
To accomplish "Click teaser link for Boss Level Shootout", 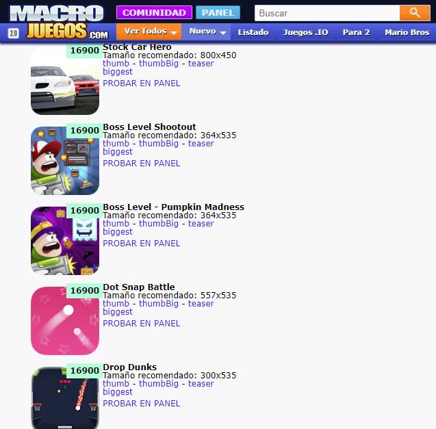I will pyautogui.click(x=201, y=144).
